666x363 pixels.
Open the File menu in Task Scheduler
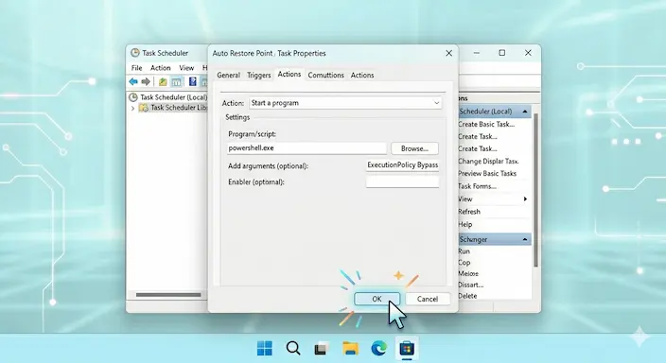[137, 68]
